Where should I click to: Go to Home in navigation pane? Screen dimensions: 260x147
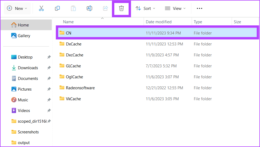[x=23, y=25]
